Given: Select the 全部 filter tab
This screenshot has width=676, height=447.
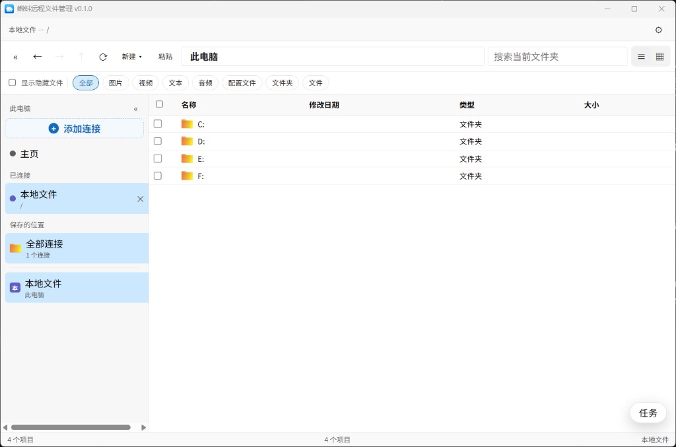Looking at the screenshot, I should [x=86, y=83].
